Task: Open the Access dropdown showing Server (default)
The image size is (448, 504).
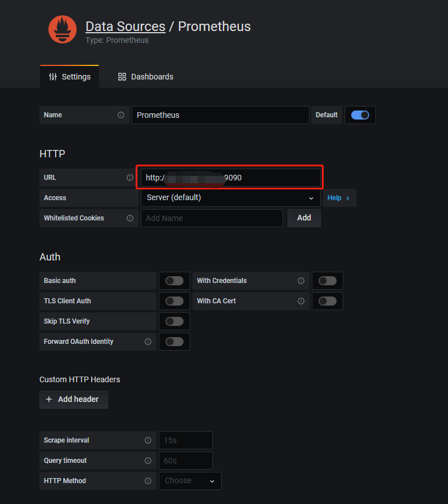Action: (230, 198)
